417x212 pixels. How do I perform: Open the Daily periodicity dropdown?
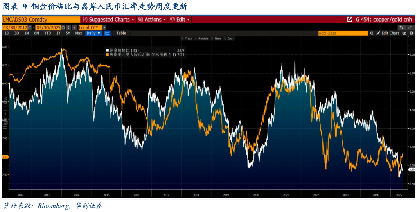93,33
